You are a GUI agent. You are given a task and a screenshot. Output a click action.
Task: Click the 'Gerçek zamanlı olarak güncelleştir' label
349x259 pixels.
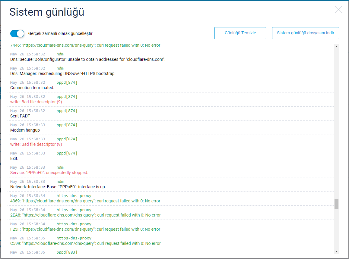click(x=60, y=33)
